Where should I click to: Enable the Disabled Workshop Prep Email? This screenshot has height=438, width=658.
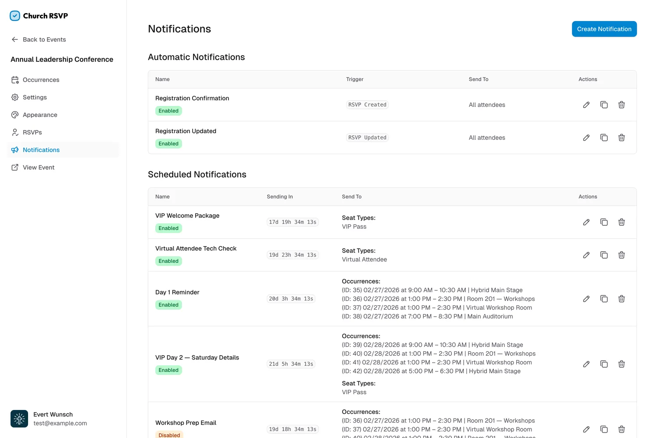(169, 434)
